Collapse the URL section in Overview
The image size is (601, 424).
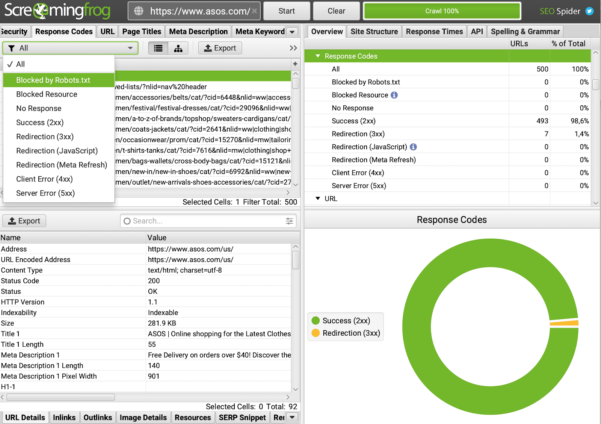[x=318, y=198]
